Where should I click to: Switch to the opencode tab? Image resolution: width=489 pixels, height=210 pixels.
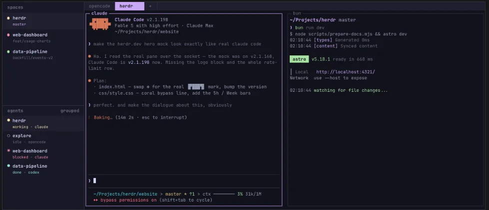pos(99,6)
